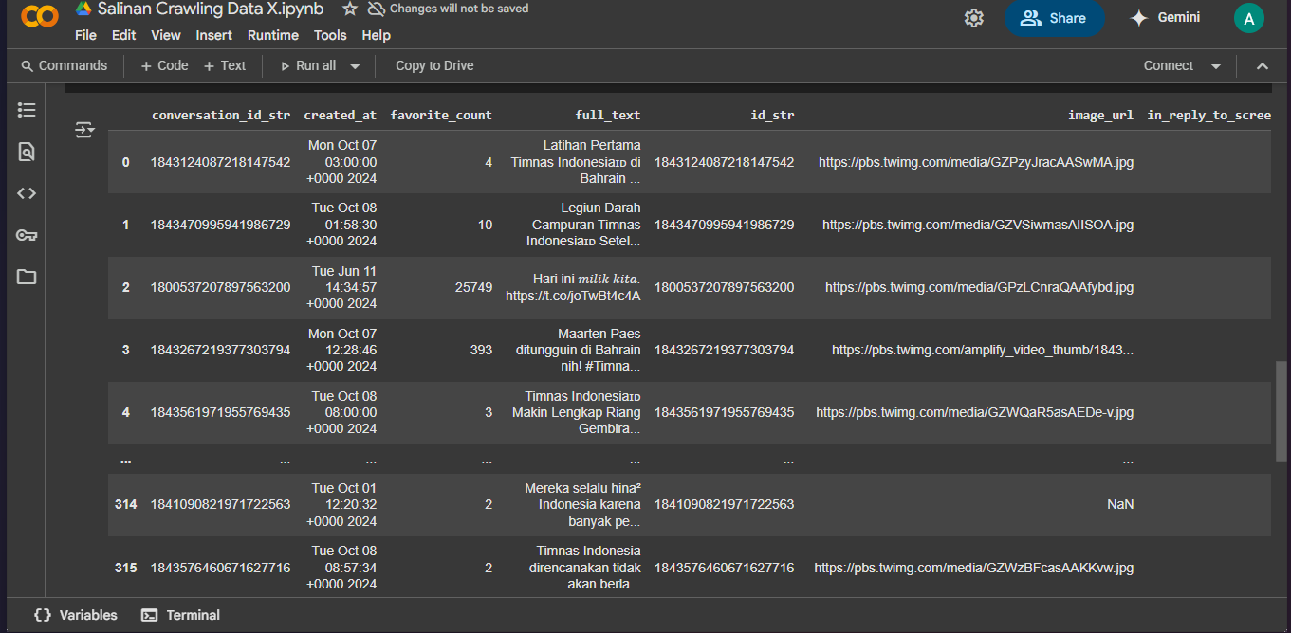This screenshot has height=633, width=1291.
Task: Add a new Text cell
Action: 224,65
